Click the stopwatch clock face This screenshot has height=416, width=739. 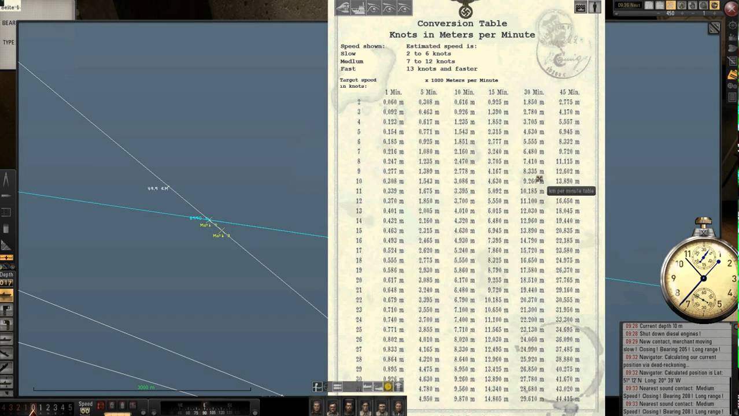704,278
